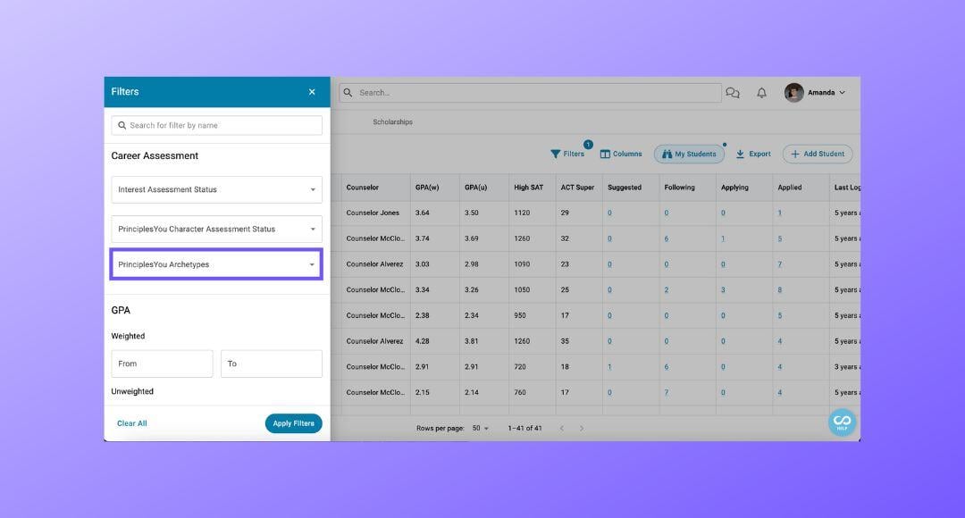Click the 4.28 weighted GPA cell
Image resolution: width=965 pixels, height=518 pixels.
422,341
